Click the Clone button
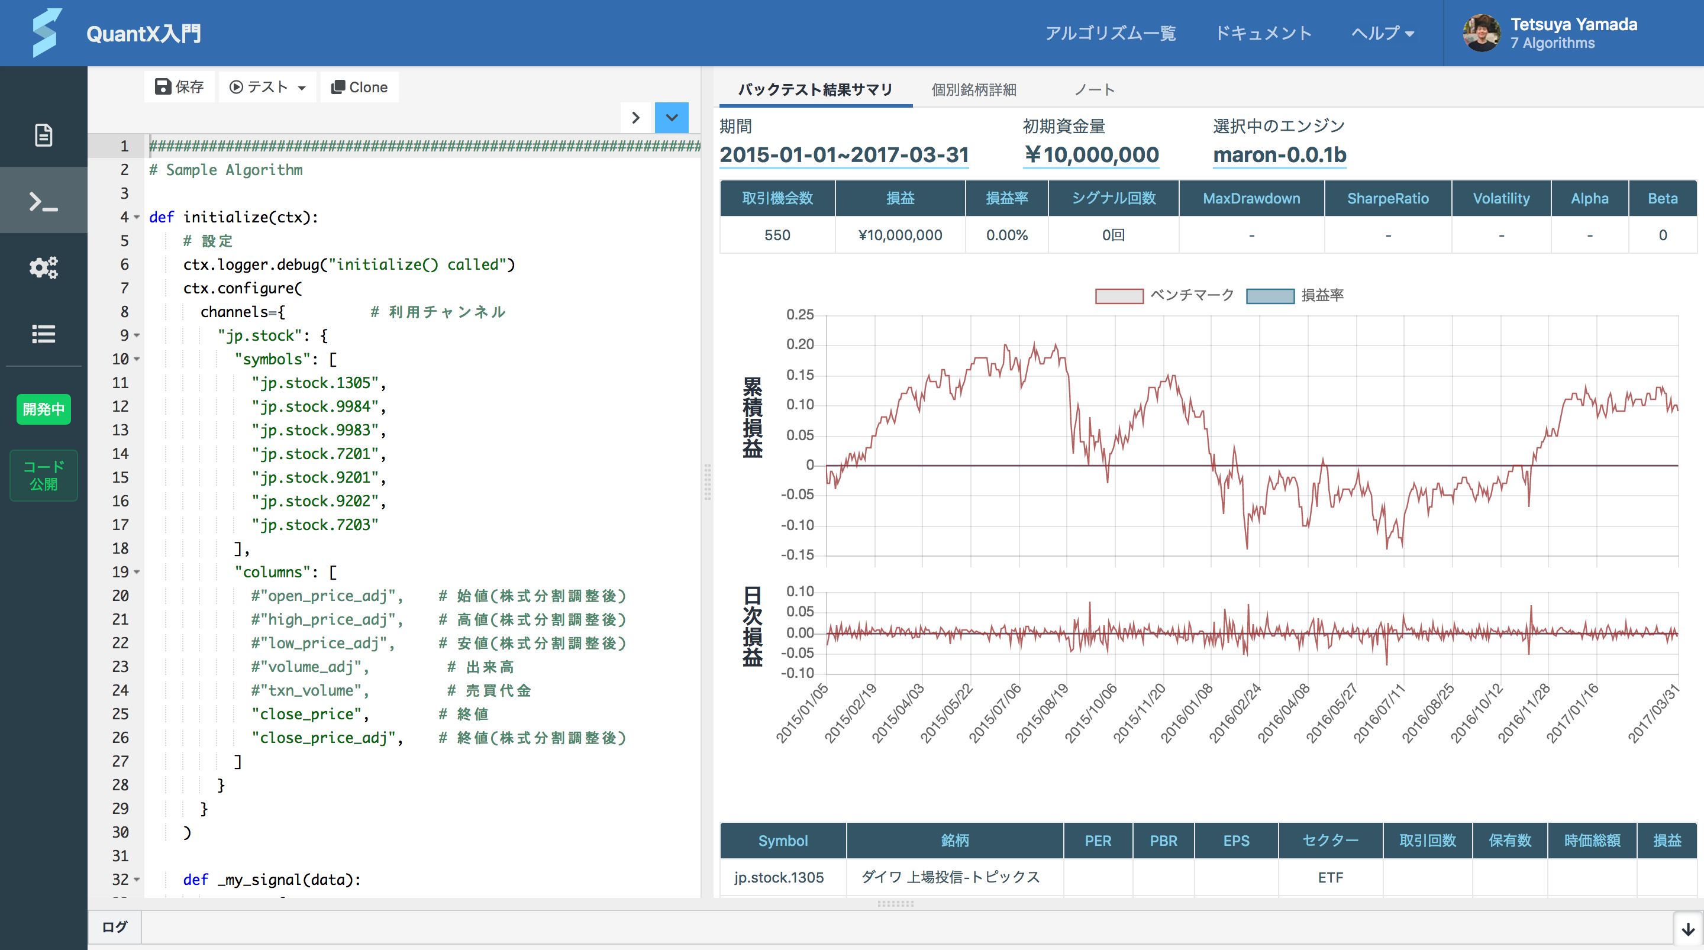Image resolution: width=1704 pixels, height=950 pixels. (x=360, y=87)
